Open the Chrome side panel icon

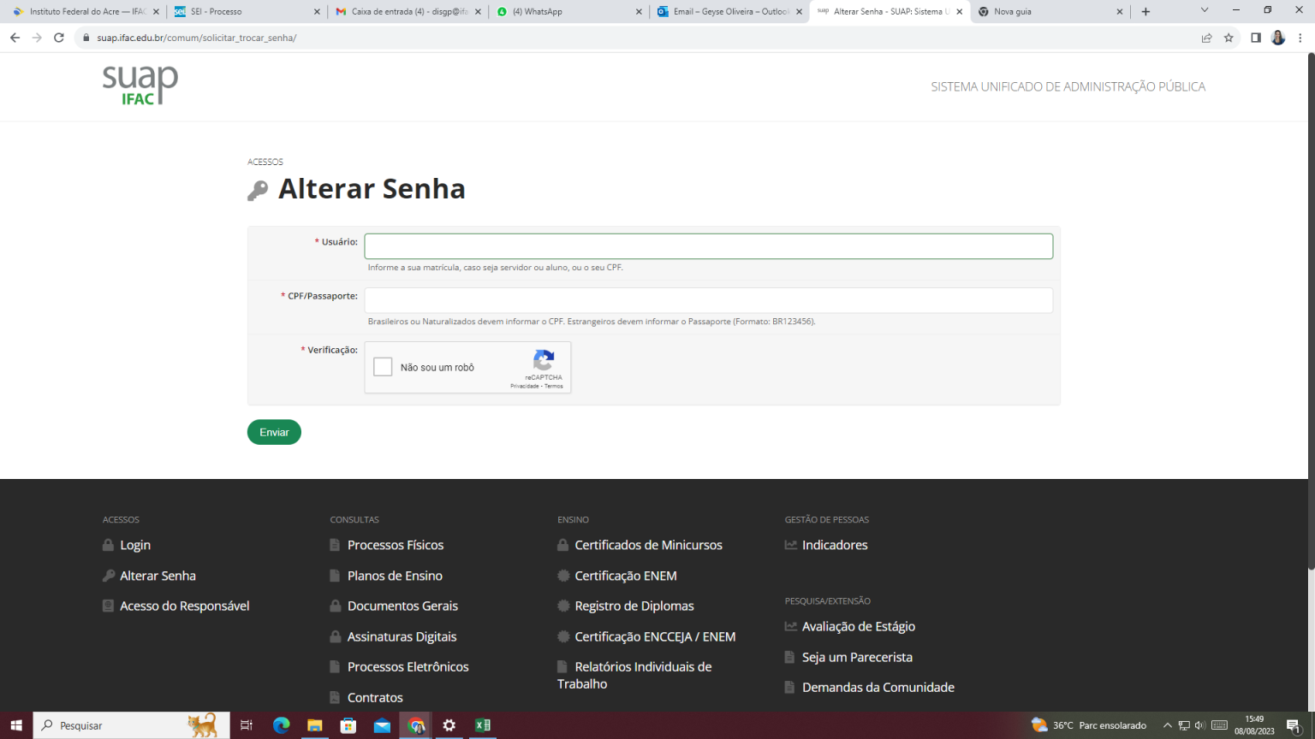point(1256,38)
